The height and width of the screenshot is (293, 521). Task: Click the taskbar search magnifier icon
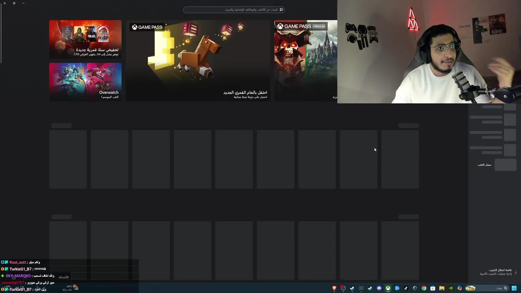coord(506,288)
